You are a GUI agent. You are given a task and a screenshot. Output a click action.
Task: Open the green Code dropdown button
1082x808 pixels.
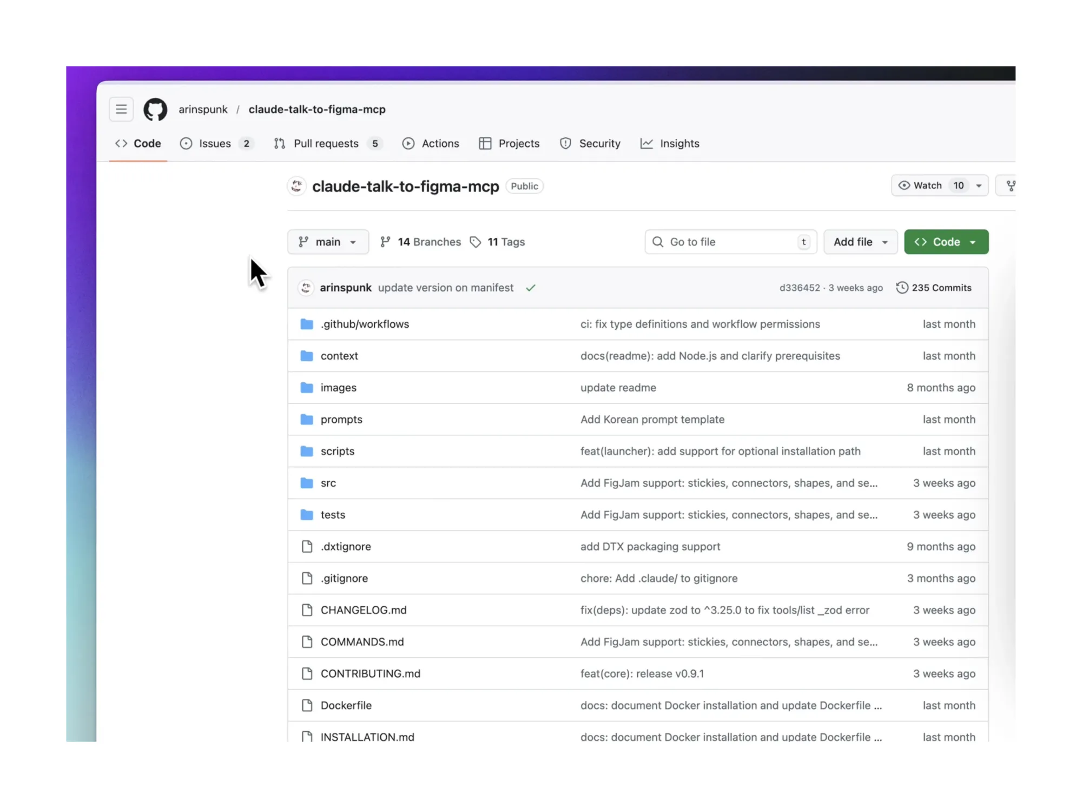pos(946,242)
